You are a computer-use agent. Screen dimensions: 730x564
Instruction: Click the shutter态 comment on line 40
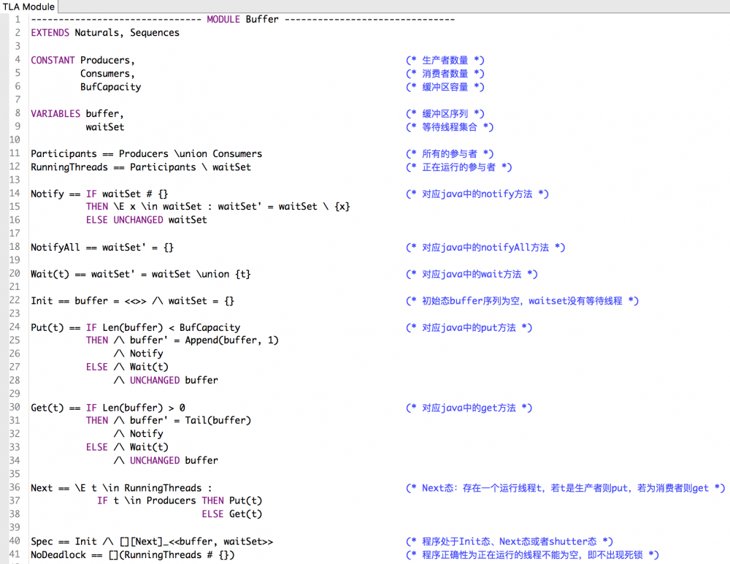(x=510, y=541)
